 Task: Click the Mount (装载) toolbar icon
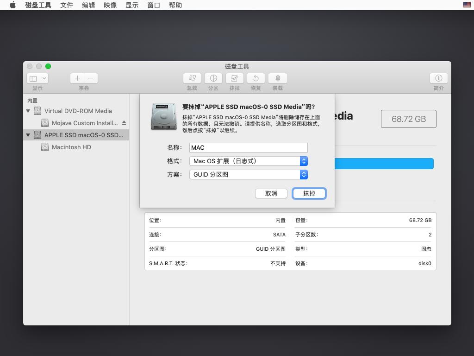pyautogui.click(x=277, y=78)
